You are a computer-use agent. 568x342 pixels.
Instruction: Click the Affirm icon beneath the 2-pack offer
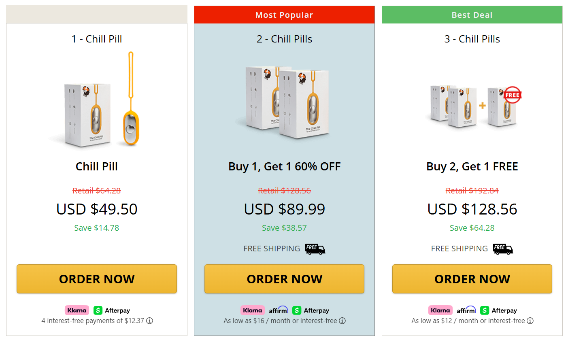point(279,310)
